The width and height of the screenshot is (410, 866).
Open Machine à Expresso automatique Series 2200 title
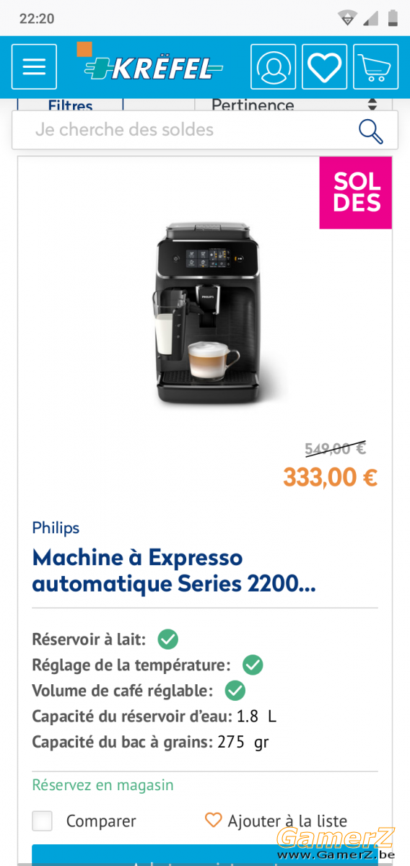tap(173, 570)
